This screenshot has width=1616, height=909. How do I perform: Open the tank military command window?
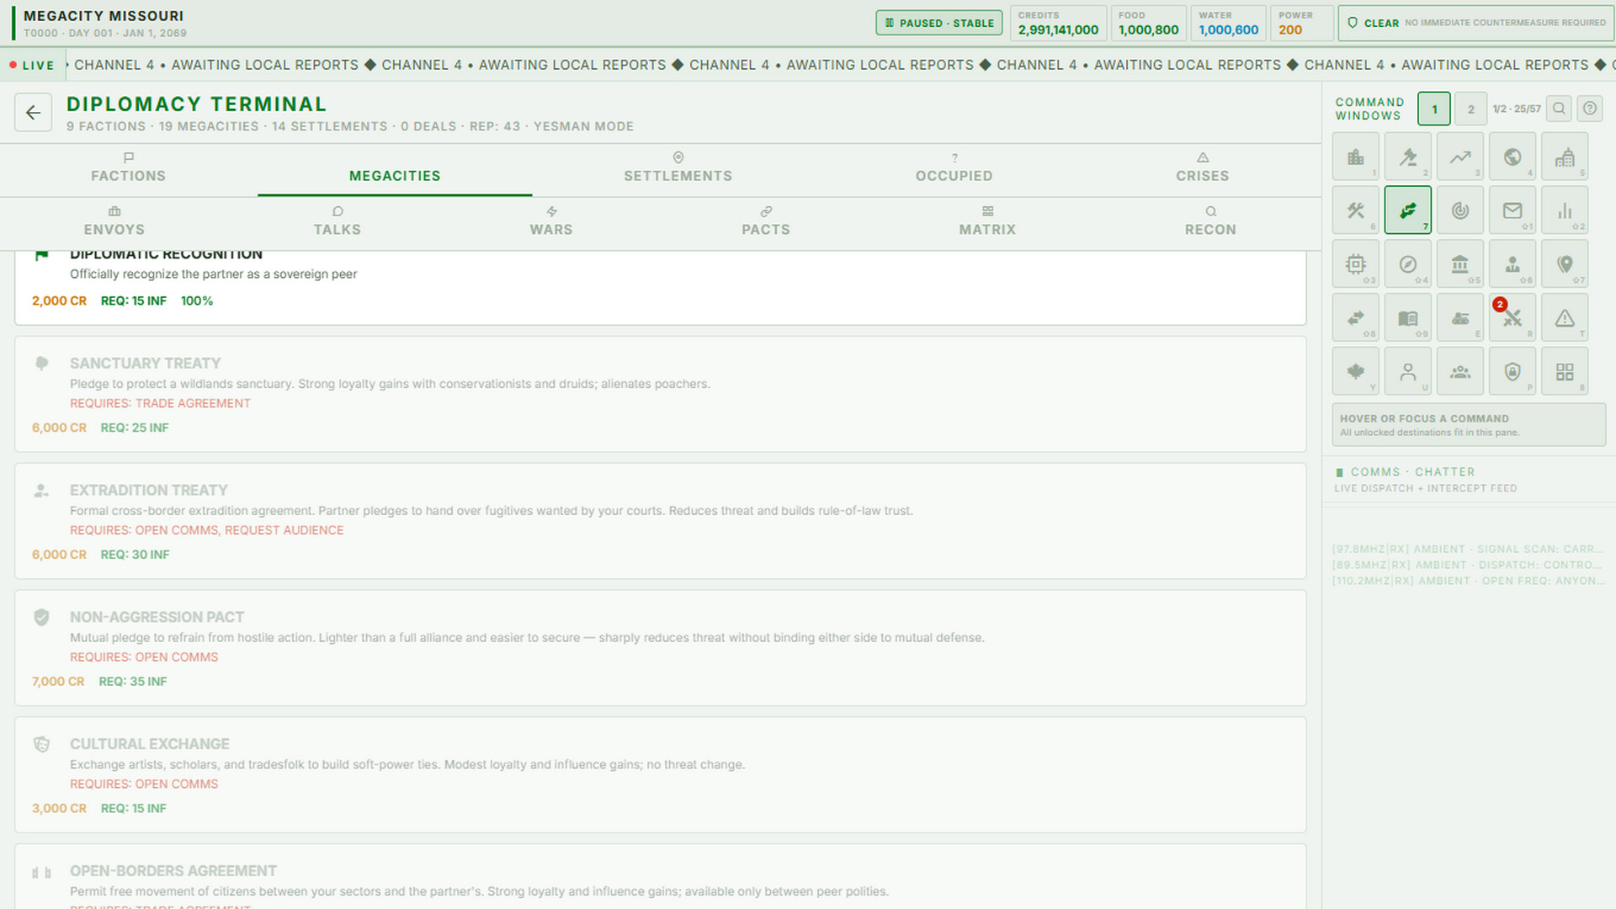point(1459,318)
